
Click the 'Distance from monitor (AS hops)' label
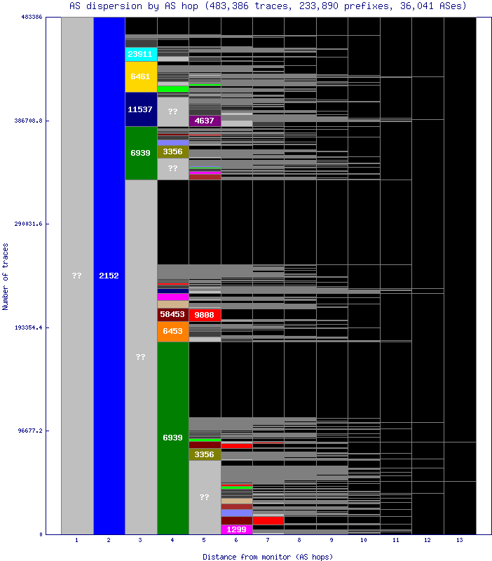point(268,556)
